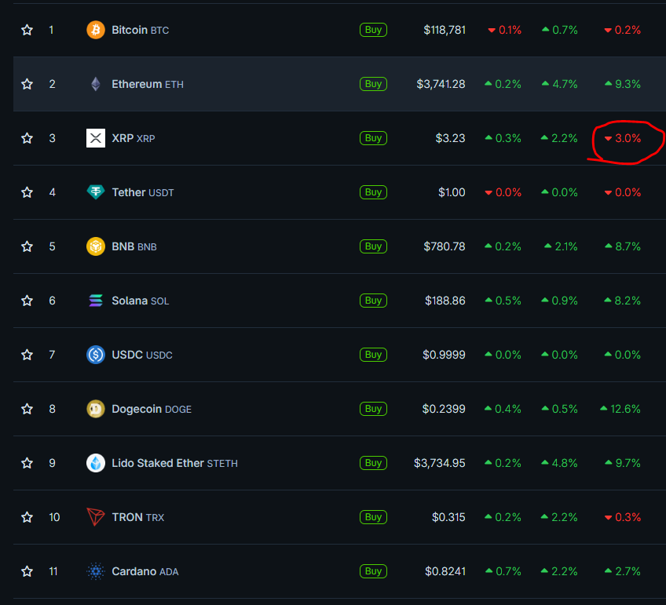Click the Ethereum diamond logo
Image resolution: width=666 pixels, height=605 pixels.
(96, 84)
